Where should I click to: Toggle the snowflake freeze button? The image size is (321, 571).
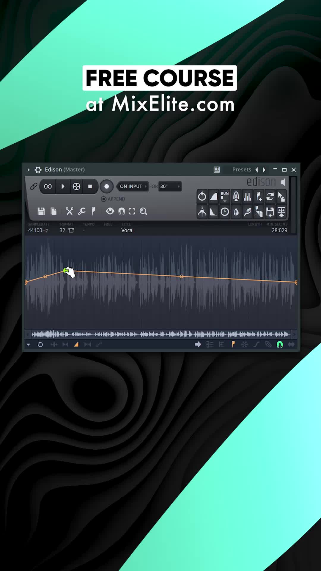244,344
